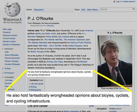Open The American Spectator link
This screenshot has height=112, width=137.
pyautogui.click(x=74, y=40)
